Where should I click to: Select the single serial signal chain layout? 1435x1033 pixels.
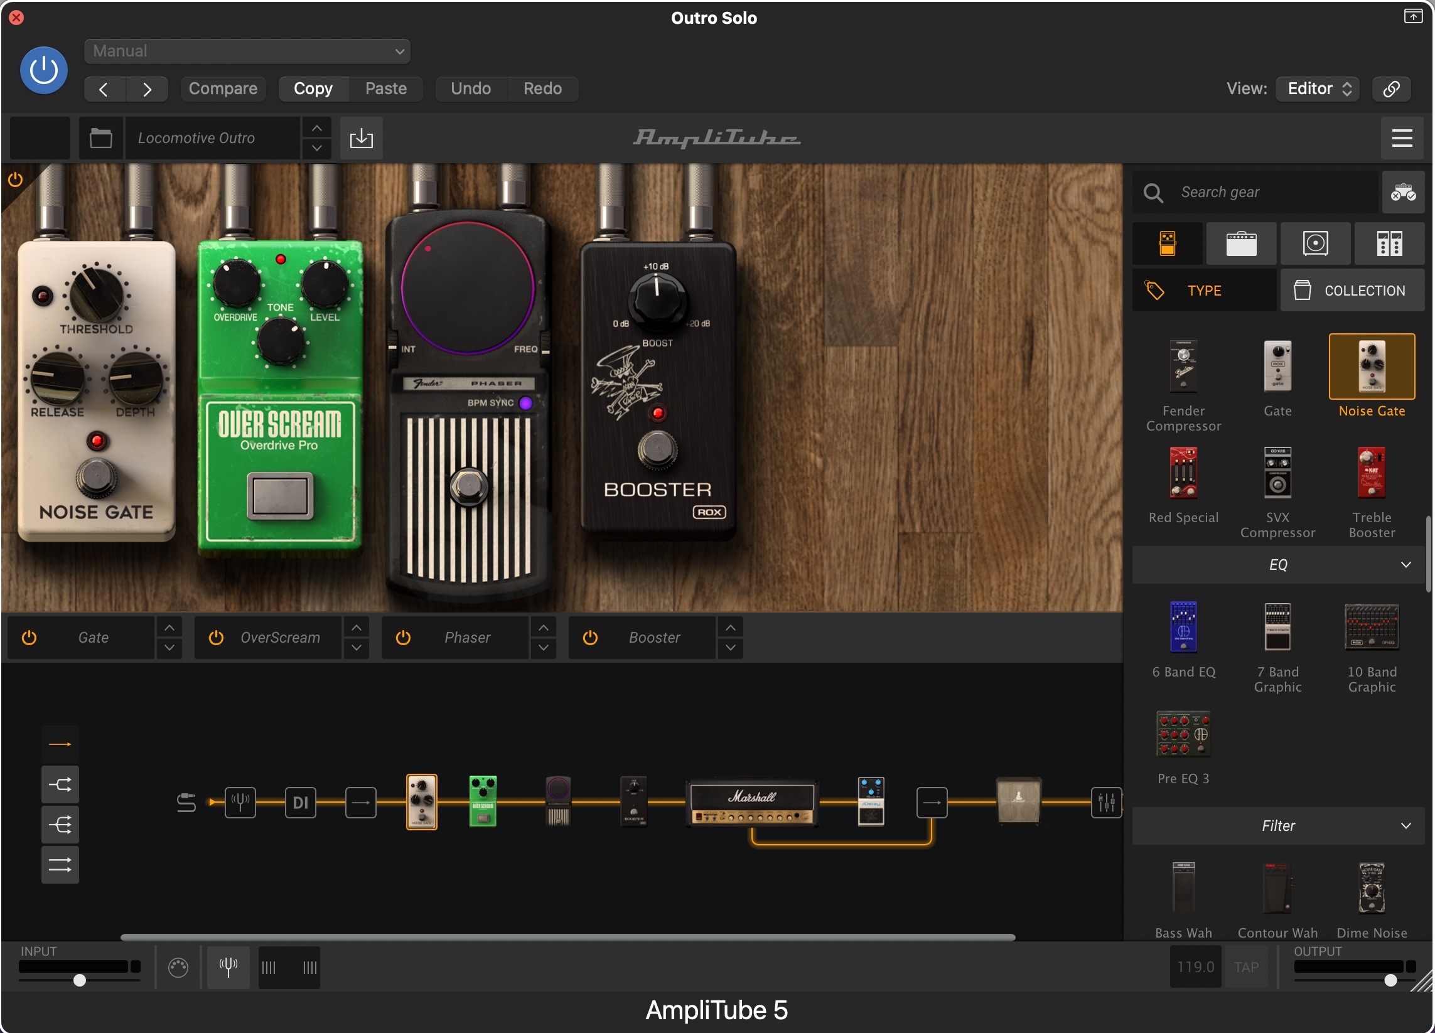click(60, 744)
